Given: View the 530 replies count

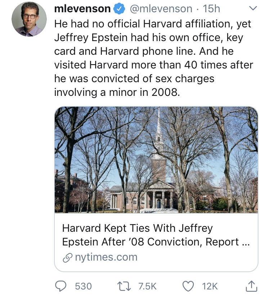Looking at the screenshot, I should 83,286.
